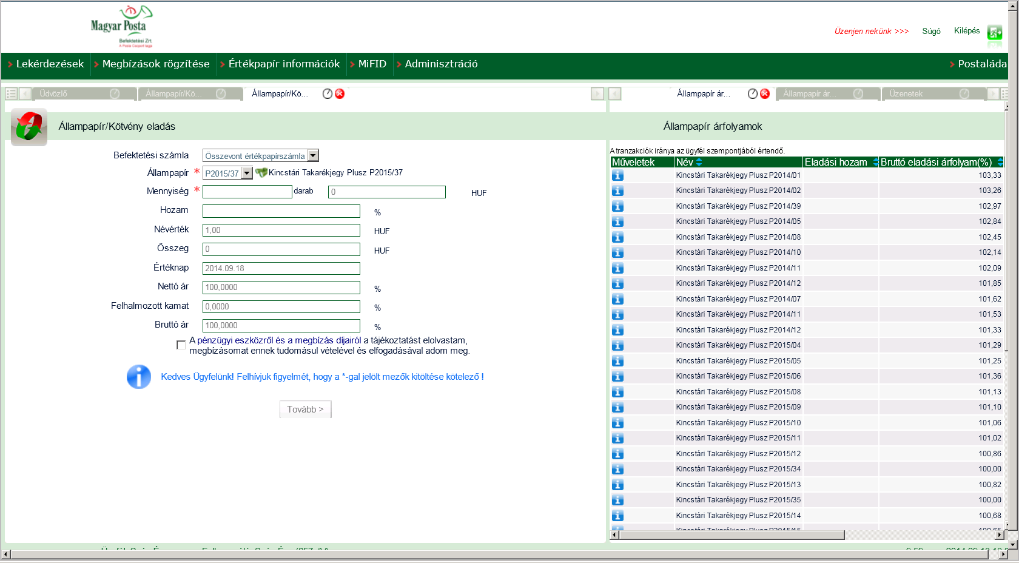The width and height of the screenshot is (1019, 563).
Task: Open info for Kincstári Takarékjegy Plusz P2014/10
Action: (617, 252)
